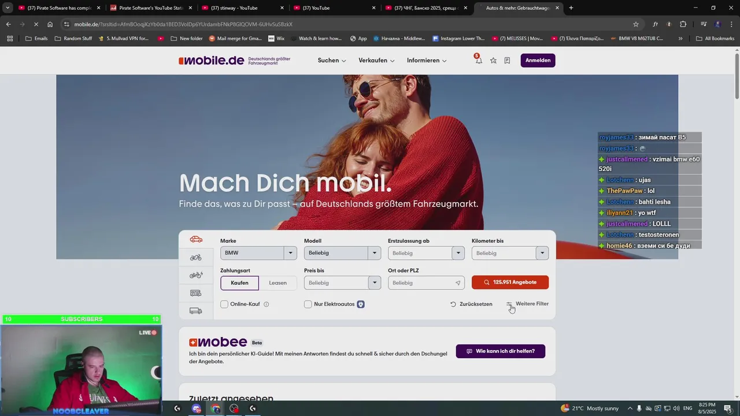
Task: Click the mobile.de logo
Action: tap(212, 61)
